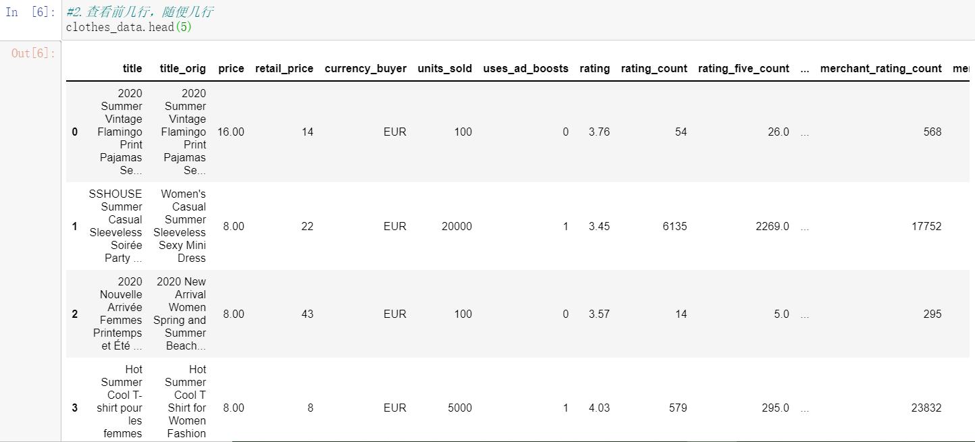Select the 'price' column header
The image size is (975, 442).
click(x=231, y=69)
